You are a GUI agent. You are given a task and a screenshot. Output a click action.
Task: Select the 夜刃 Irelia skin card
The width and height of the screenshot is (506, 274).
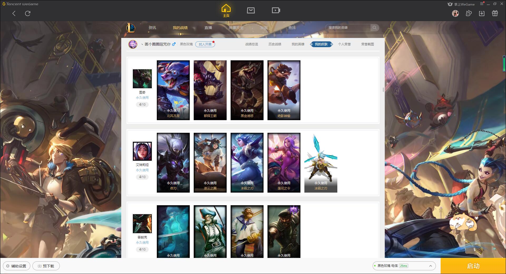173,163
